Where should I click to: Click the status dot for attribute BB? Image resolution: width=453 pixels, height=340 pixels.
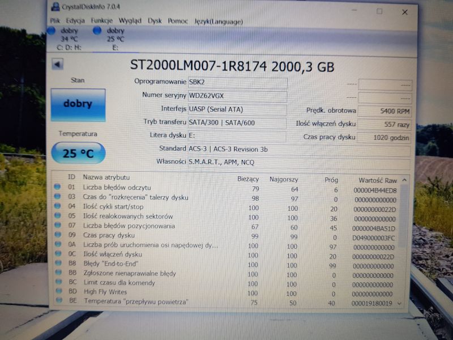click(58, 272)
